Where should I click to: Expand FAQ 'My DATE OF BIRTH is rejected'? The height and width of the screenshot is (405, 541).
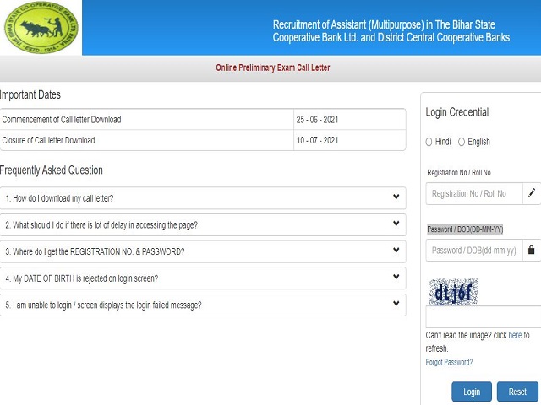(203, 278)
